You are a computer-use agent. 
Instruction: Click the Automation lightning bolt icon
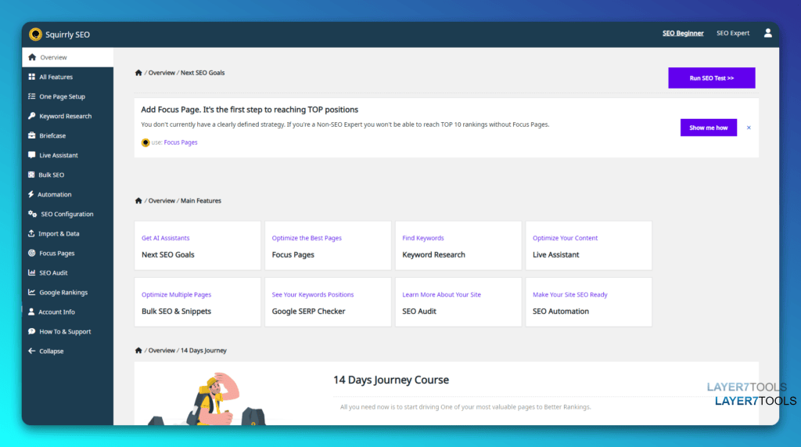pyautogui.click(x=31, y=194)
